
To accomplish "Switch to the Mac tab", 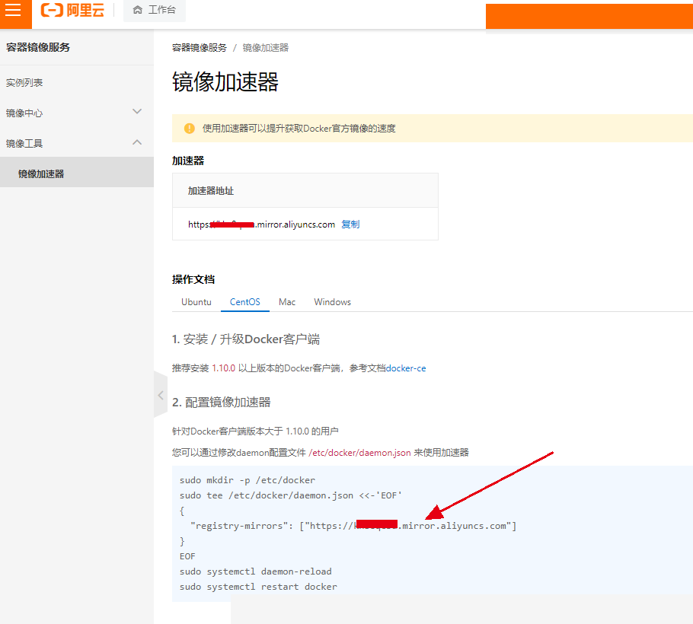I will click(287, 302).
